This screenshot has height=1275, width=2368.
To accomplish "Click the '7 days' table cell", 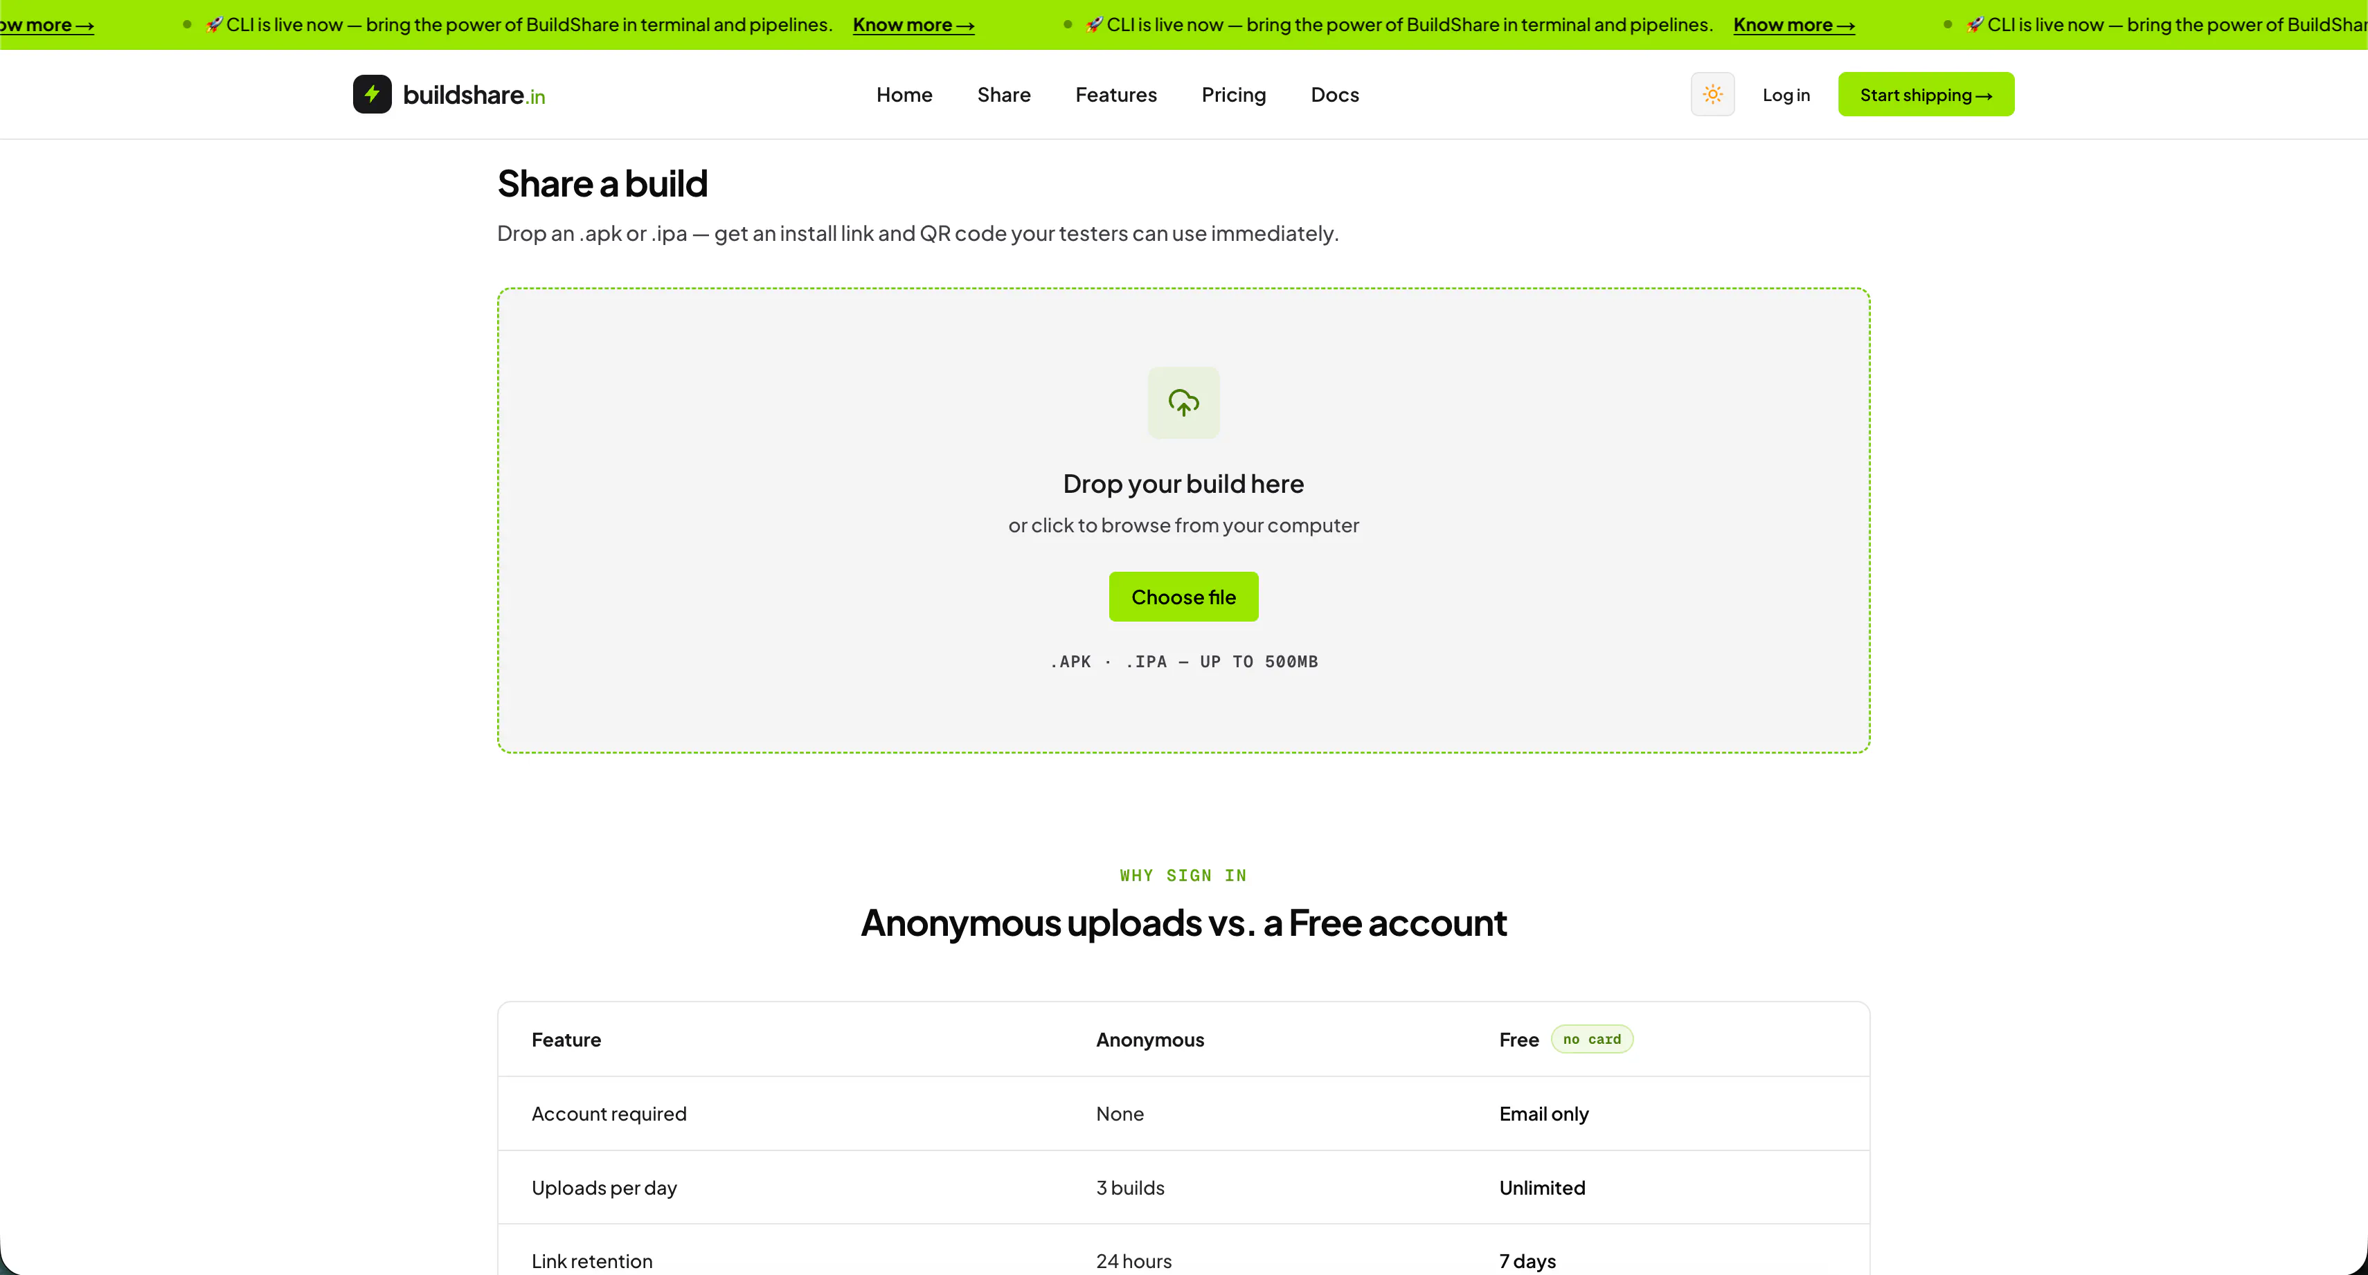I will click(1527, 1261).
